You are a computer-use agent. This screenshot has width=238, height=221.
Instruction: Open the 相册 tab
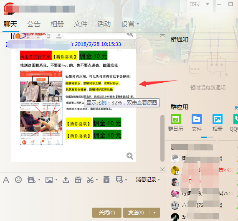click(57, 24)
